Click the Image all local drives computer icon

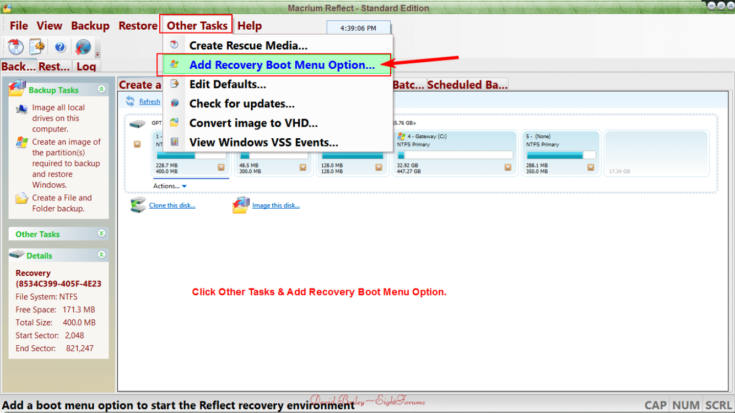click(x=22, y=108)
